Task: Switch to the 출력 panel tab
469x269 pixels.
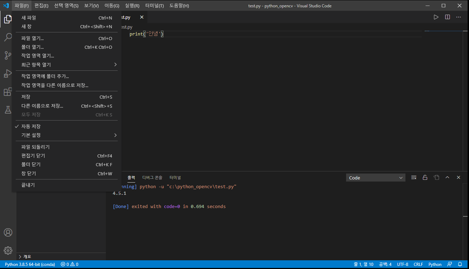Action: click(x=131, y=178)
